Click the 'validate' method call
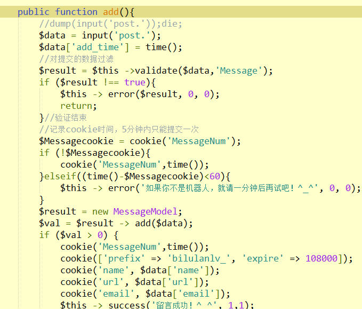362x309 pixels. (x=156, y=70)
